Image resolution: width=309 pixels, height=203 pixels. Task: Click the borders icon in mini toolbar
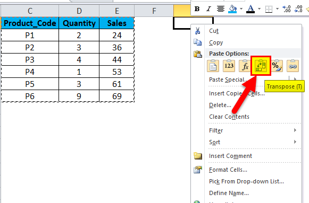tap(269, 9)
